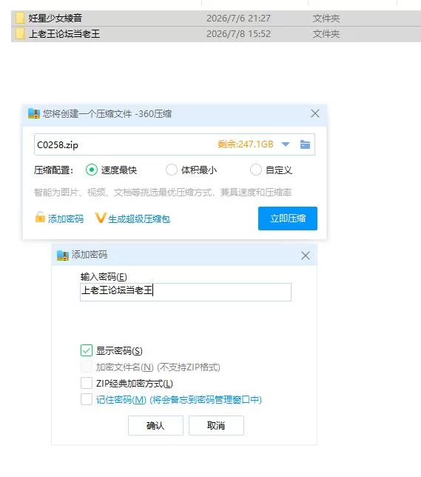Click the 立即压缩 button
Screen dimensions: 421x477
point(288,219)
